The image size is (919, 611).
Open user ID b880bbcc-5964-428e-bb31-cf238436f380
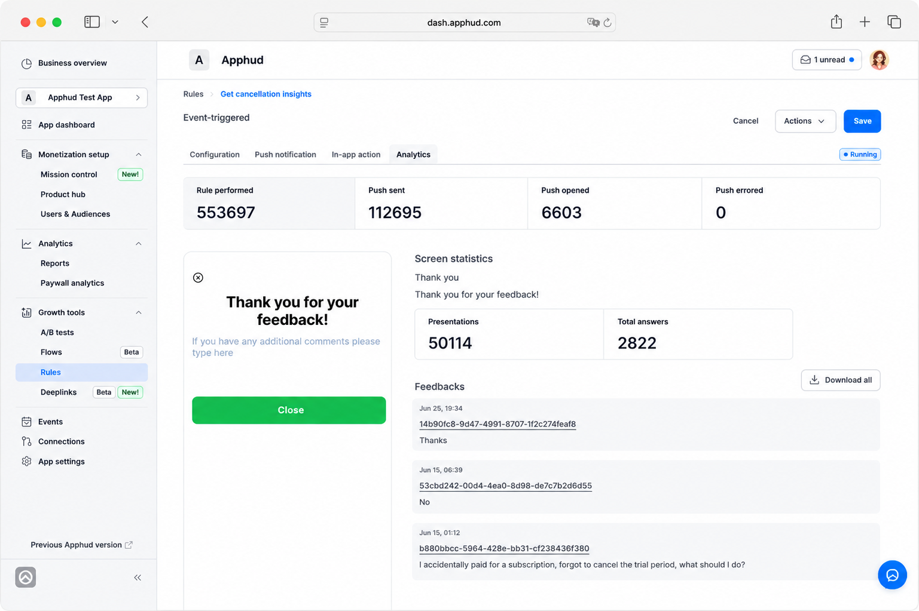point(504,548)
